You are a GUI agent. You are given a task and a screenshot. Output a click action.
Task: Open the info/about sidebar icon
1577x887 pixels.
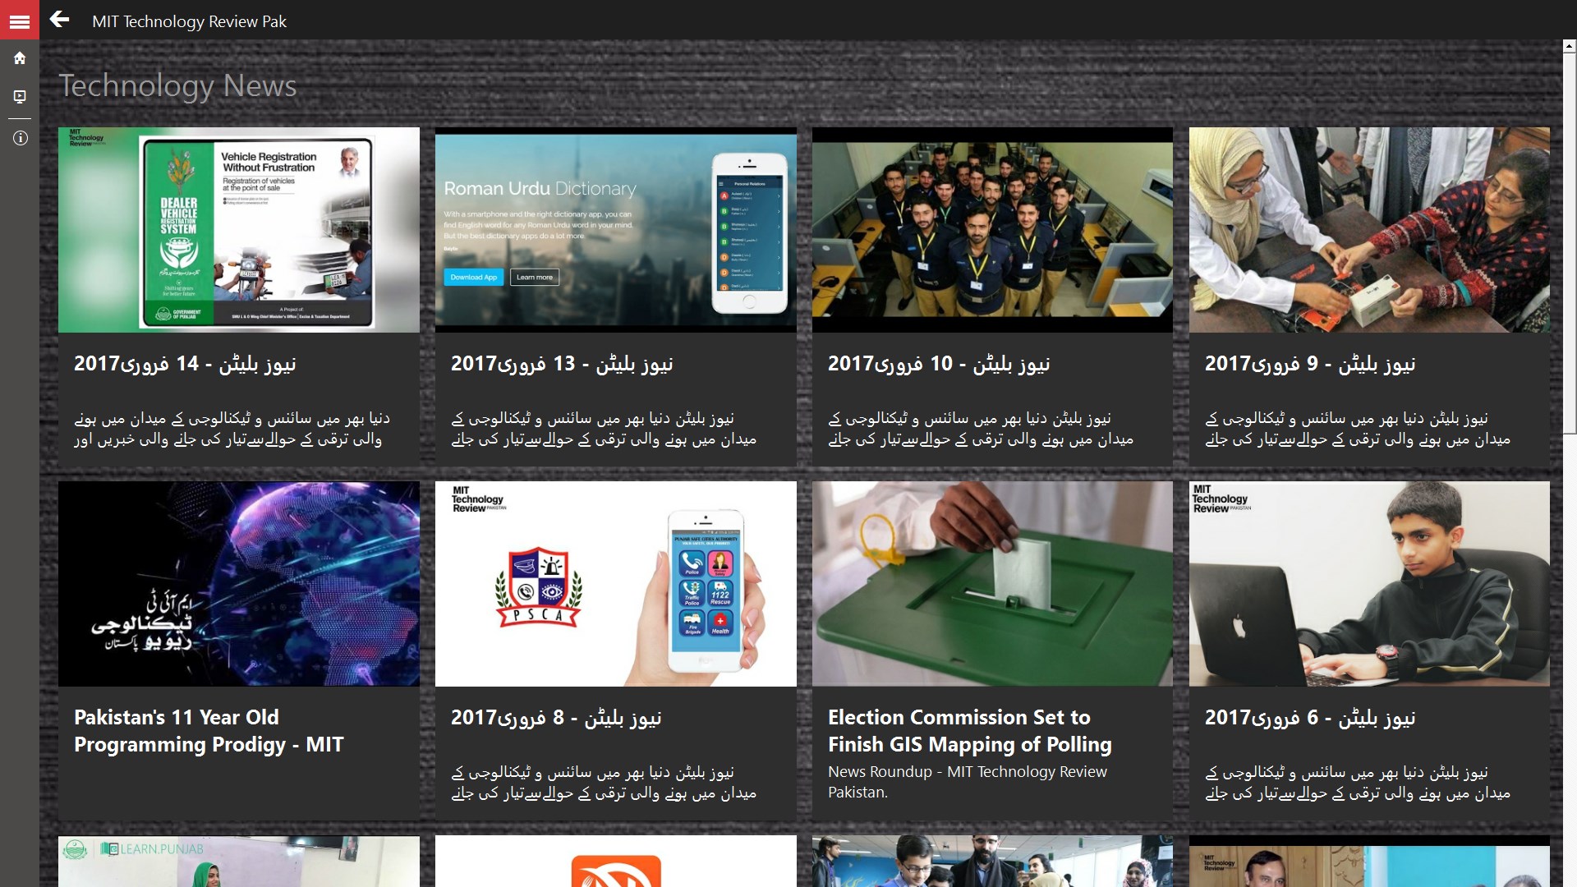(20, 138)
